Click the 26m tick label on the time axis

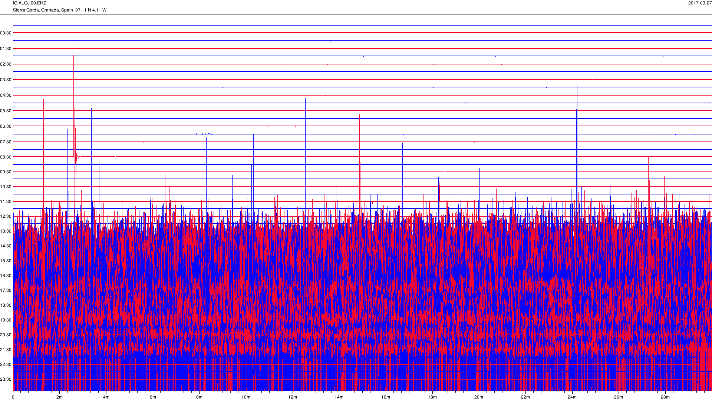click(x=619, y=397)
